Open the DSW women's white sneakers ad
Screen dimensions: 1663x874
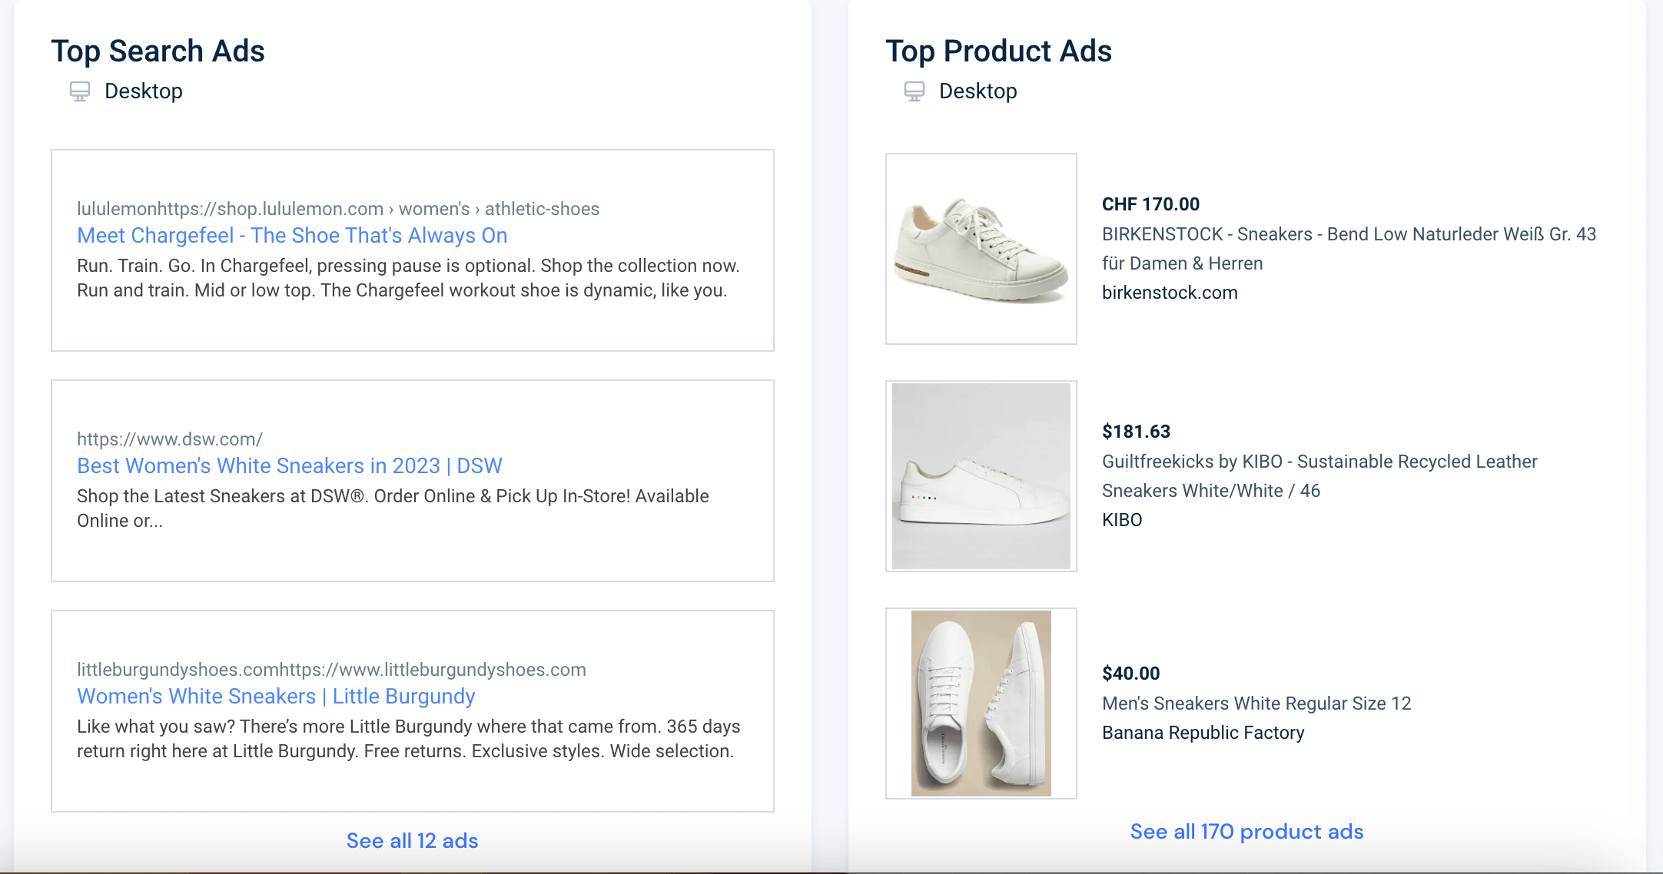pos(289,466)
